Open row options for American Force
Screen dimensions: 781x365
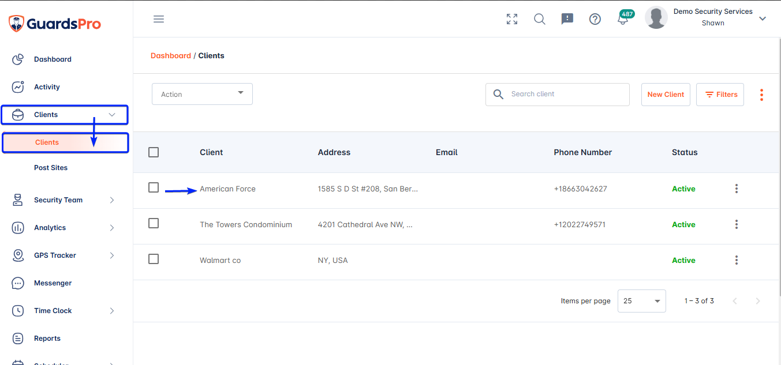737,189
